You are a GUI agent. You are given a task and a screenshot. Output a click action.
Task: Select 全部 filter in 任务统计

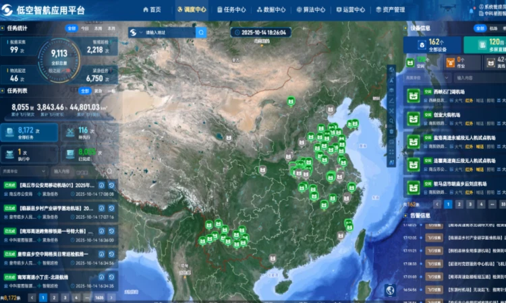[x=72, y=28]
